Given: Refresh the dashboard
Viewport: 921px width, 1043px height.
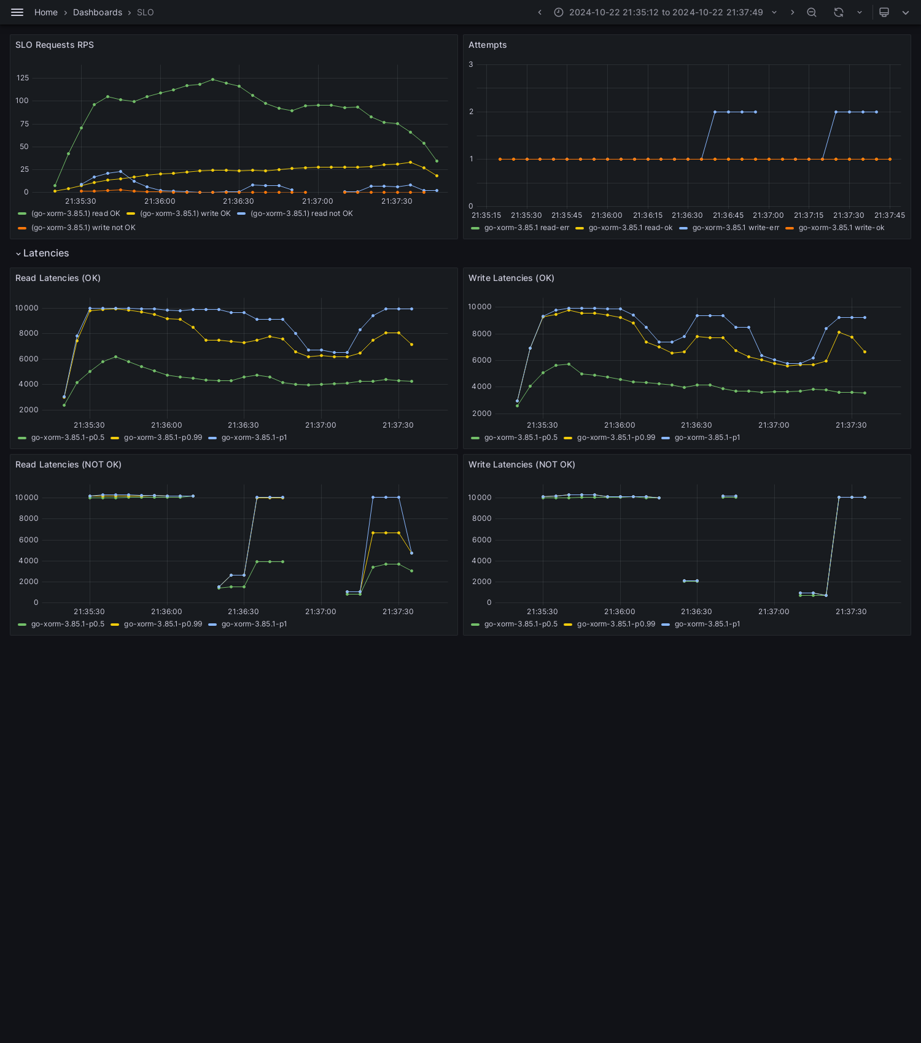Looking at the screenshot, I should click(839, 12).
